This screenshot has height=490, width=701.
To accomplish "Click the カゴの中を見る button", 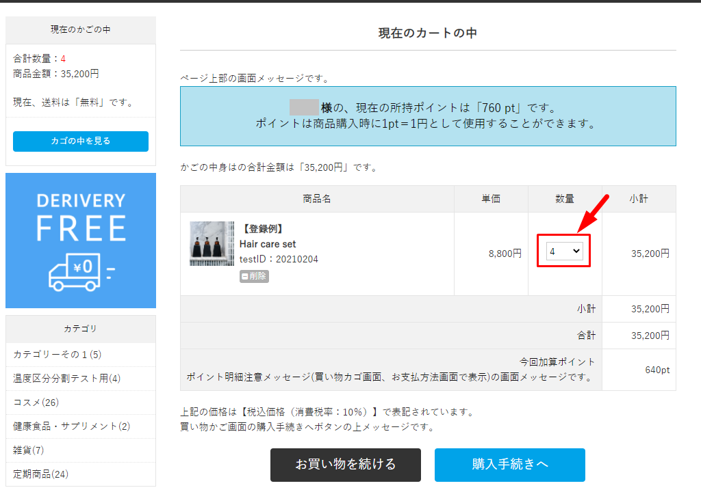I will click(x=81, y=141).
